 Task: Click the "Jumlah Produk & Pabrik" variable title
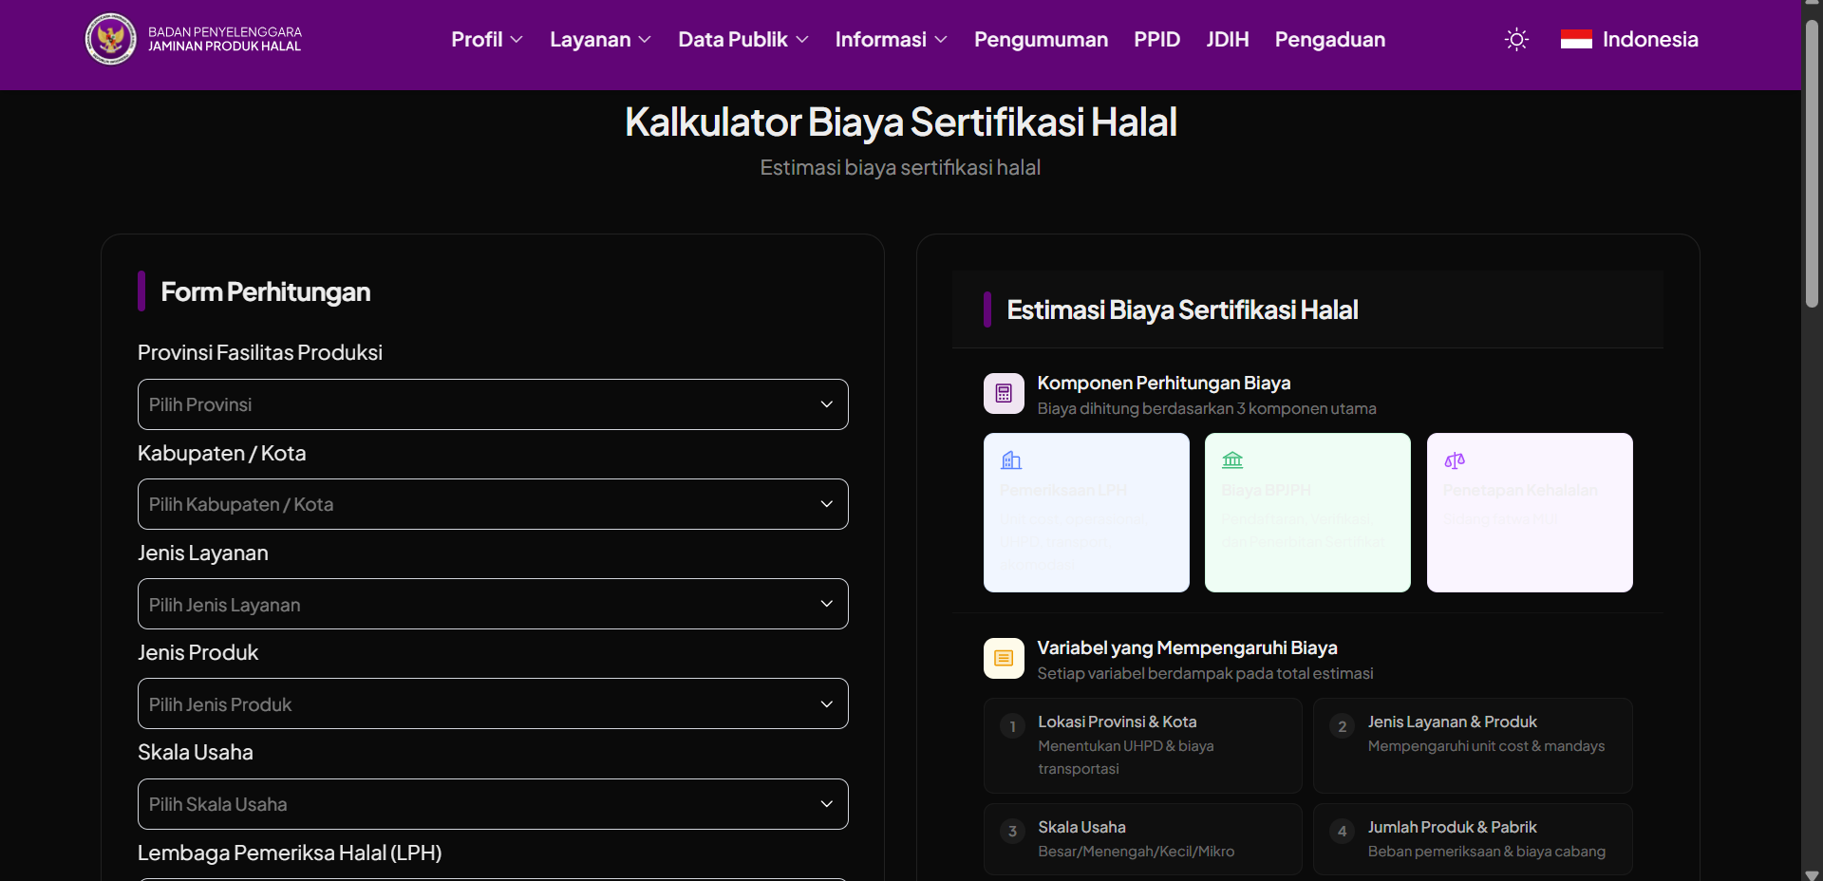[x=1452, y=827]
